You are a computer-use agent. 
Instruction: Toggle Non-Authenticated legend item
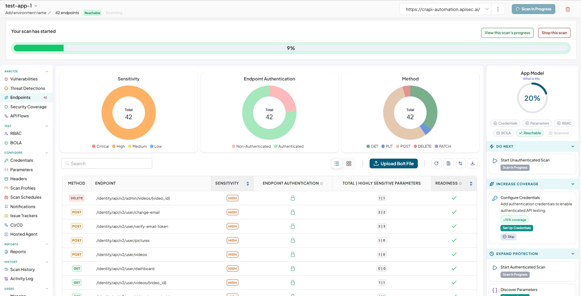point(251,146)
